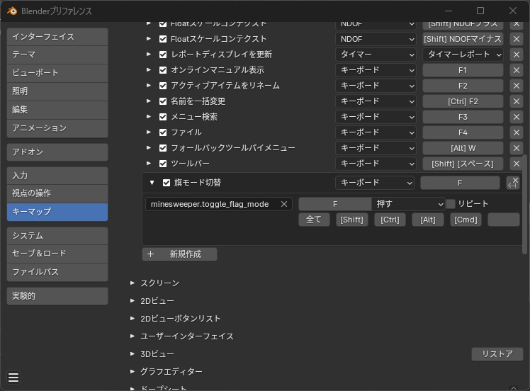
Task: Collapse the 旗モード切替 entry
Action: pos(152,183)
